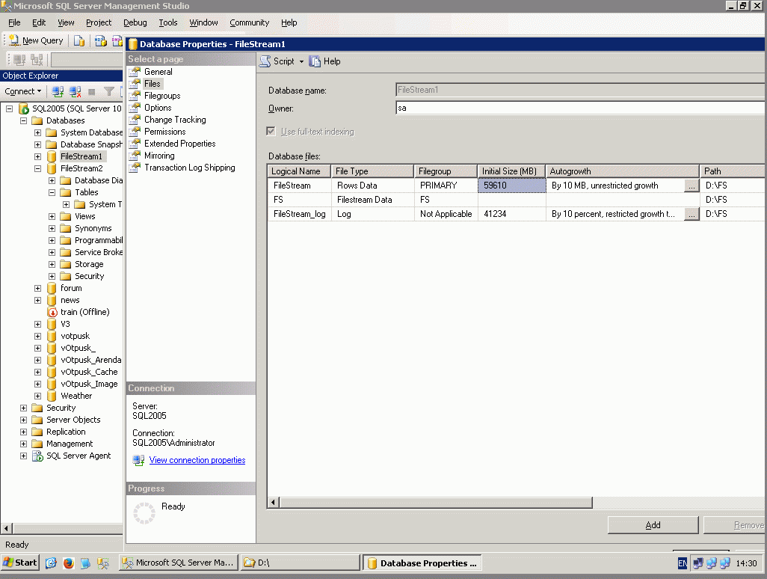767x579 pixels.
Task: Expand the Server Objects folder
Action: (23, 420)
